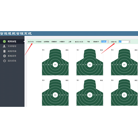The image size is (138, 138).
Task: Click the power icon to exit system
Action: [4, 61]
